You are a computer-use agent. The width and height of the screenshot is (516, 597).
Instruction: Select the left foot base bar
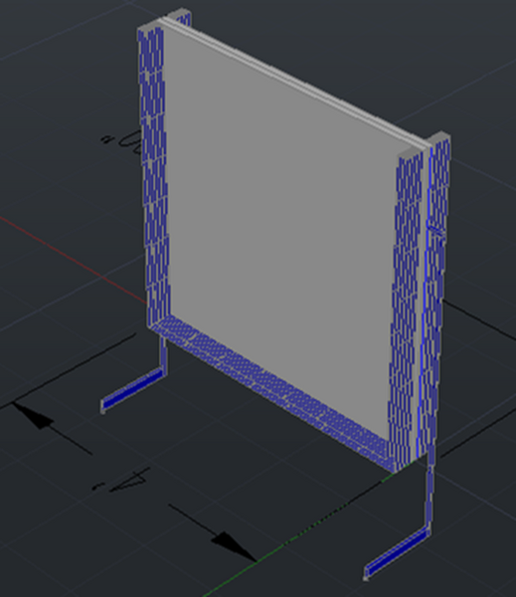click(x=133, y=391)
